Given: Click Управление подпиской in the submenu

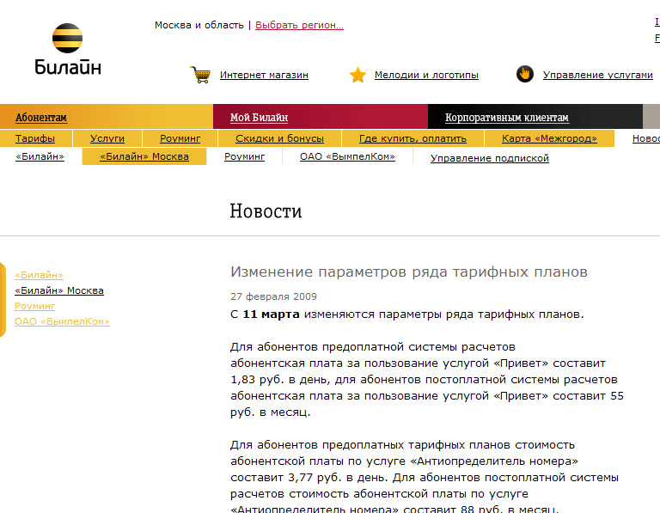Looking at the screenshot, I should 489,158.
